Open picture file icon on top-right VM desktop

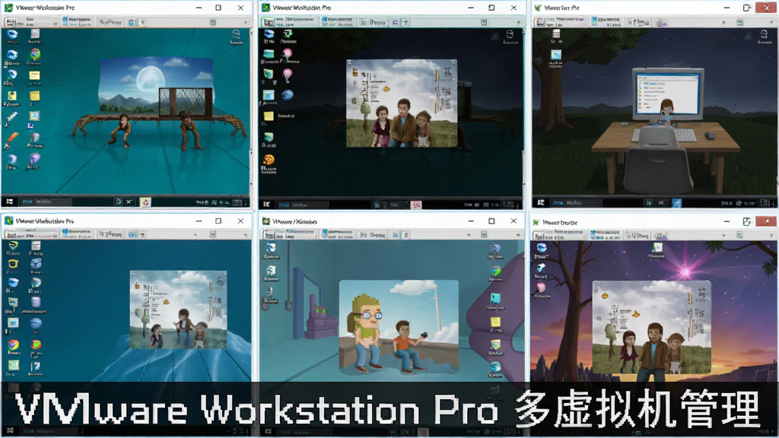[x=556, y=55]
